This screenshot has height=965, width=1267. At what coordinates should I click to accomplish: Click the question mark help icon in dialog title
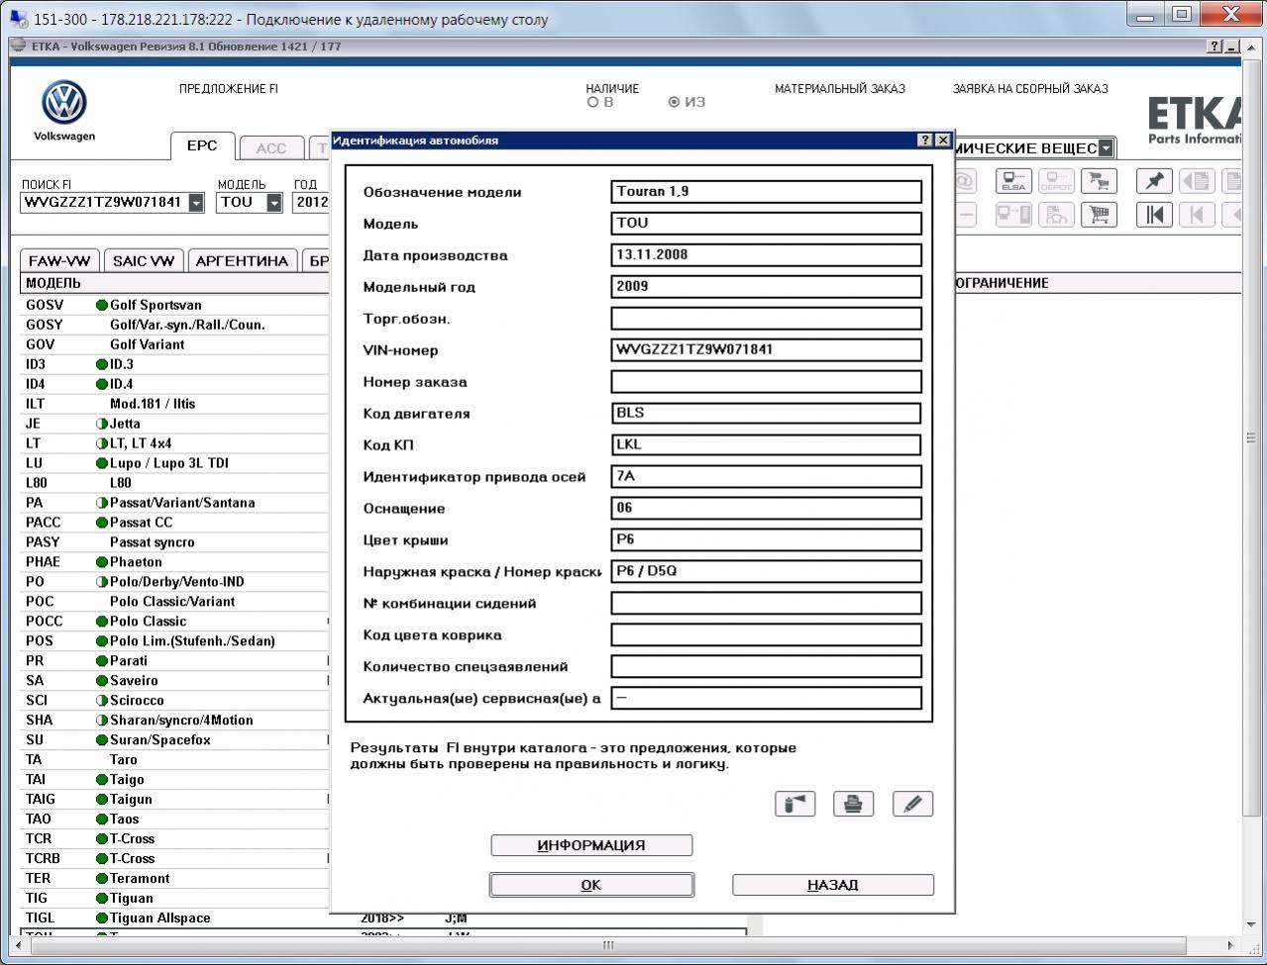(925, 141)
